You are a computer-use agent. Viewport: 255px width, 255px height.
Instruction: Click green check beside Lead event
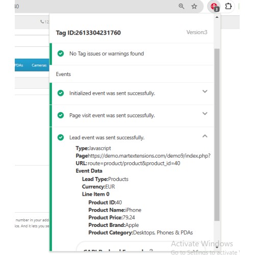coord(61,137)
